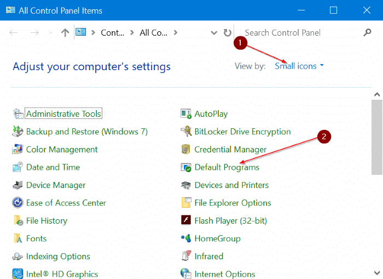Refresh the Control Panel view
The height and width of the screenshot is (279, 383).
tap(228, 32)
